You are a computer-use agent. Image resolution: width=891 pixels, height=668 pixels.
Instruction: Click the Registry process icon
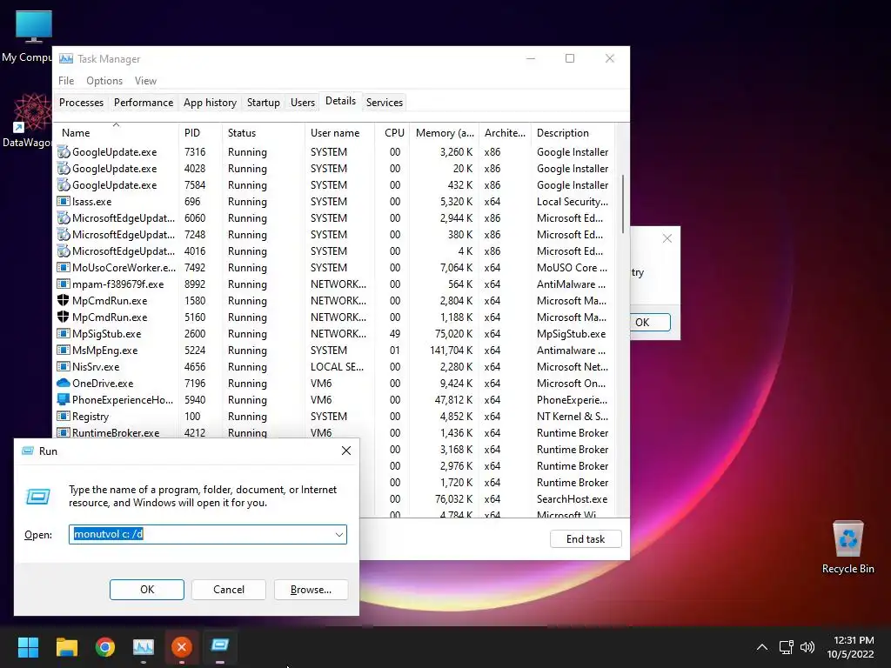click(x=63, y=416)
